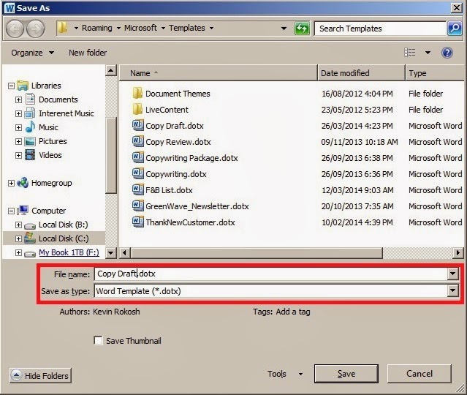Click the Music library note icon
Image resolution: width=467 pixels, height=395 pixels.
(x=30, y=127)
